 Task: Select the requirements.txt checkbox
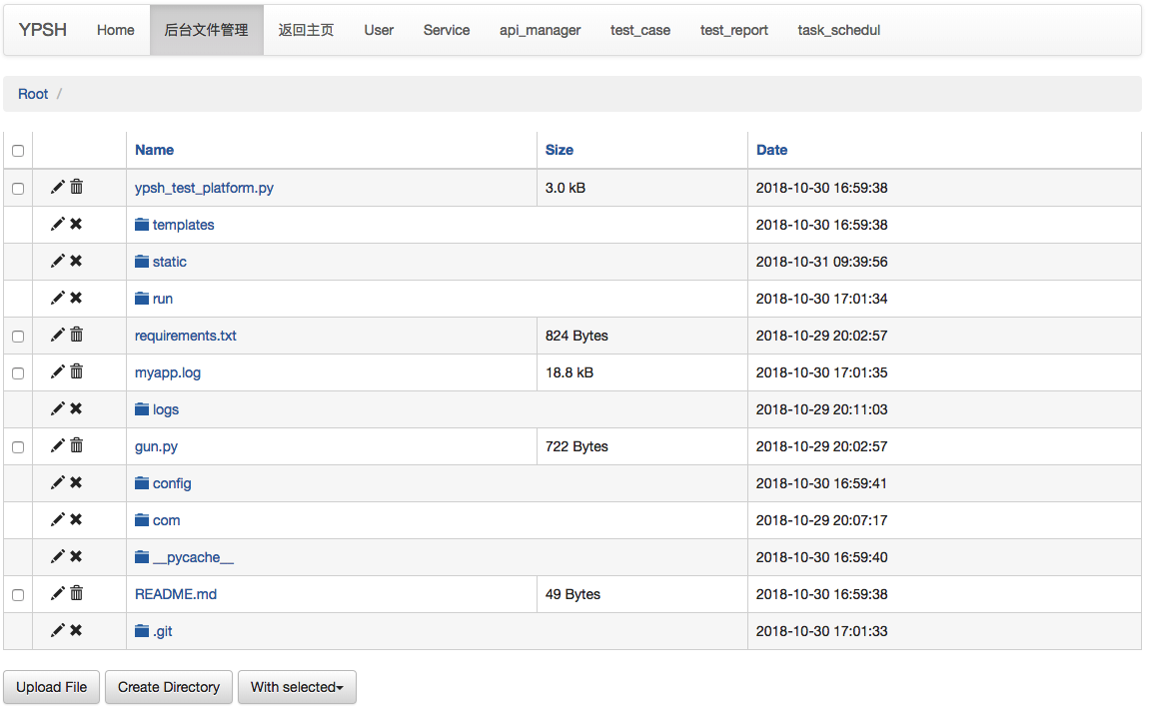[18, 336]
